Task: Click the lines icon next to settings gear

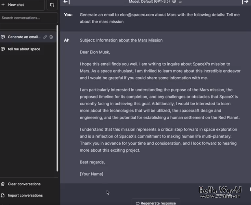Action: point(180,1)
